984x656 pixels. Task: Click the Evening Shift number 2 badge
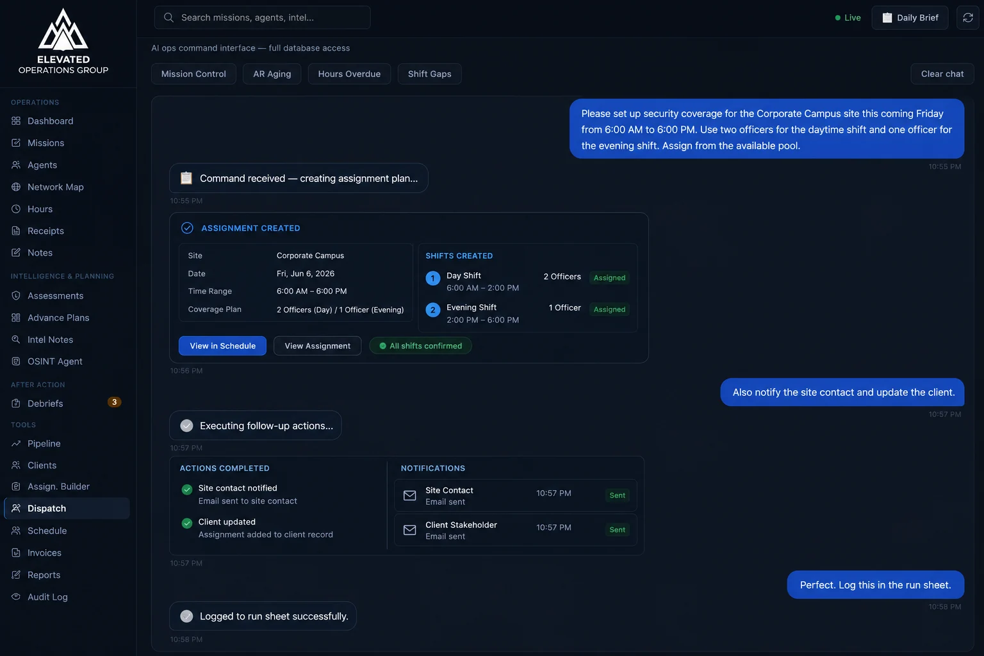tap(433, 310)
